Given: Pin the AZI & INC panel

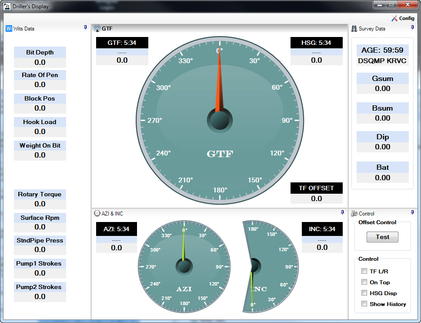Looking at the screenshot, I should pos(342,212).
